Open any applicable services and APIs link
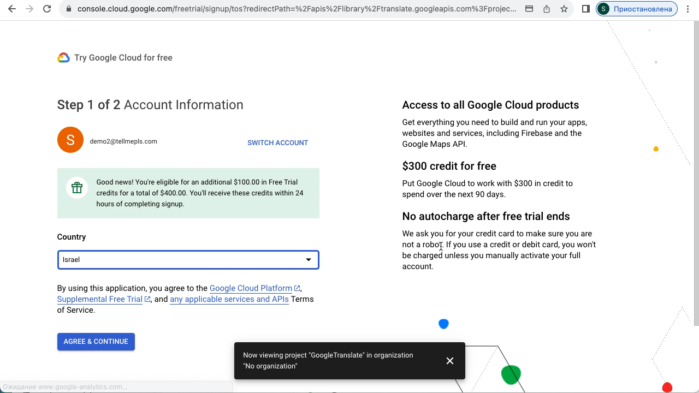This screenshot has height=393, width=699. [x=229, y=299]
